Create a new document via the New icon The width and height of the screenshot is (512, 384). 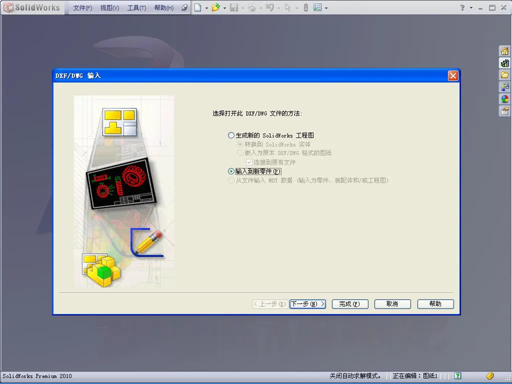[198, 7]
